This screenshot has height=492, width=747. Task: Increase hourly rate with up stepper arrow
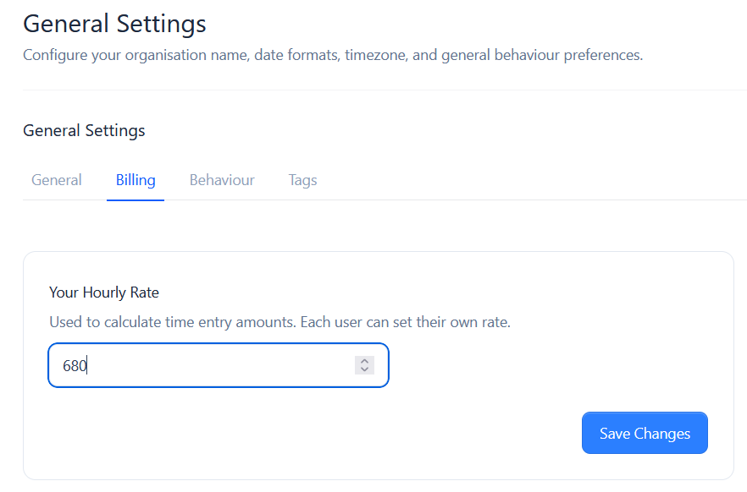[364, 361]
